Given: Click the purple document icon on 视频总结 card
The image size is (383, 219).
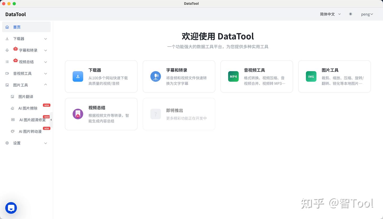Looking at the screenshot, I should [x=78, y=114].
